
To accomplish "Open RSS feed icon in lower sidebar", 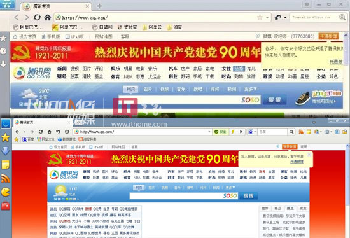I will point(5,179).
